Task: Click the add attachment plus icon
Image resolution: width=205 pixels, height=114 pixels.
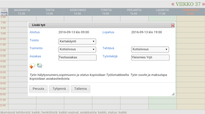Action: 32,66
